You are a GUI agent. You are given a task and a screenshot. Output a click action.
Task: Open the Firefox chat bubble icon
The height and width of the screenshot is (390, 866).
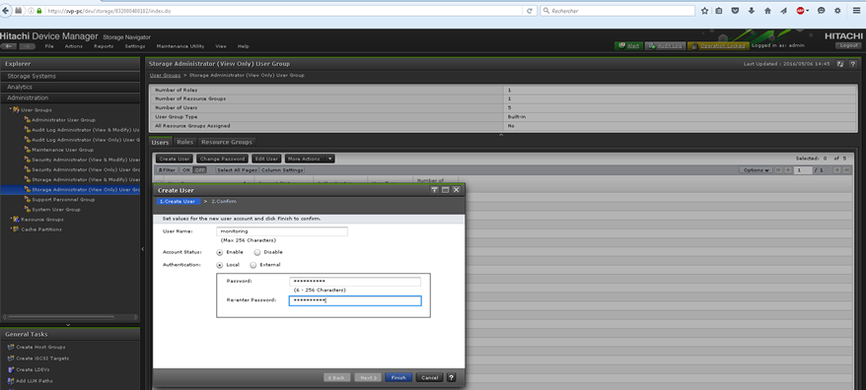point(822,11)
